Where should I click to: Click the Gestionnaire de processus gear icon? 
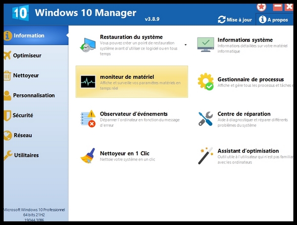(205, 81)
